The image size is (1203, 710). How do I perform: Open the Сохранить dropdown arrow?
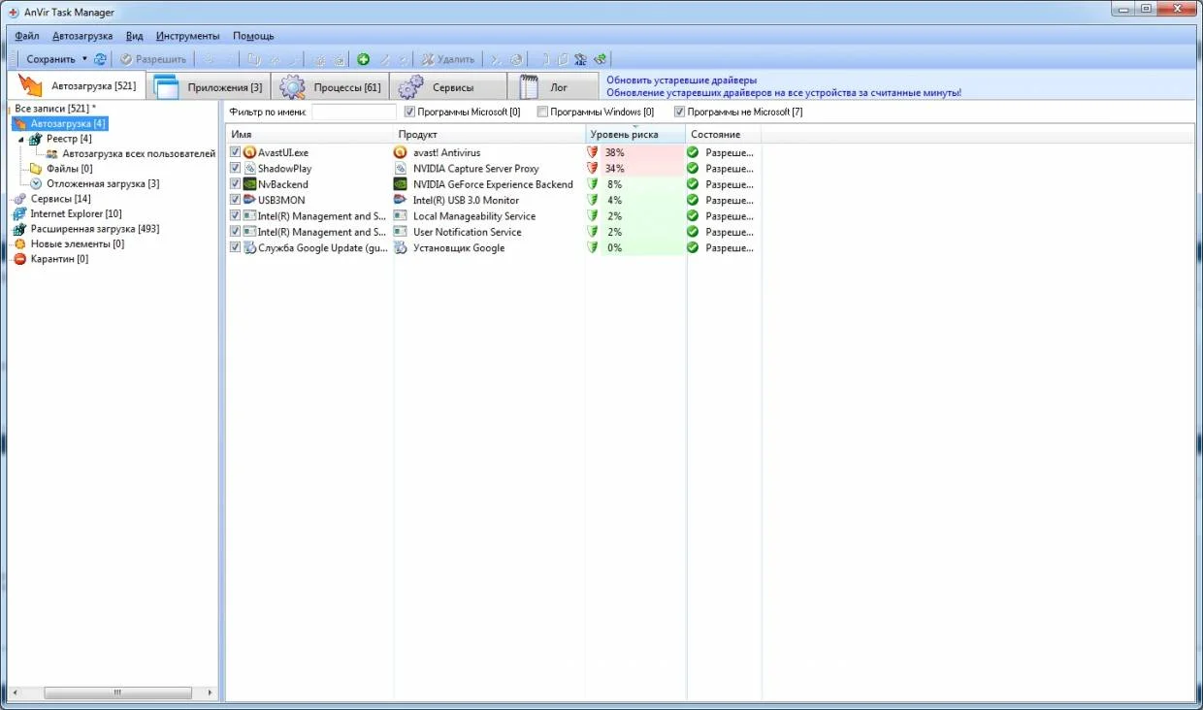(x=84, y=59)
